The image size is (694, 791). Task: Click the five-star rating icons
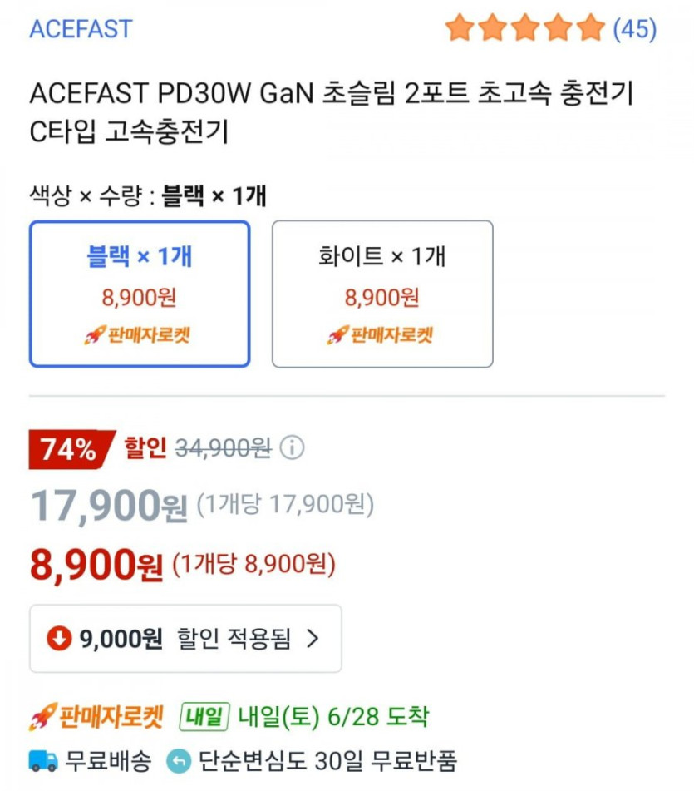[x=524, y=28]
